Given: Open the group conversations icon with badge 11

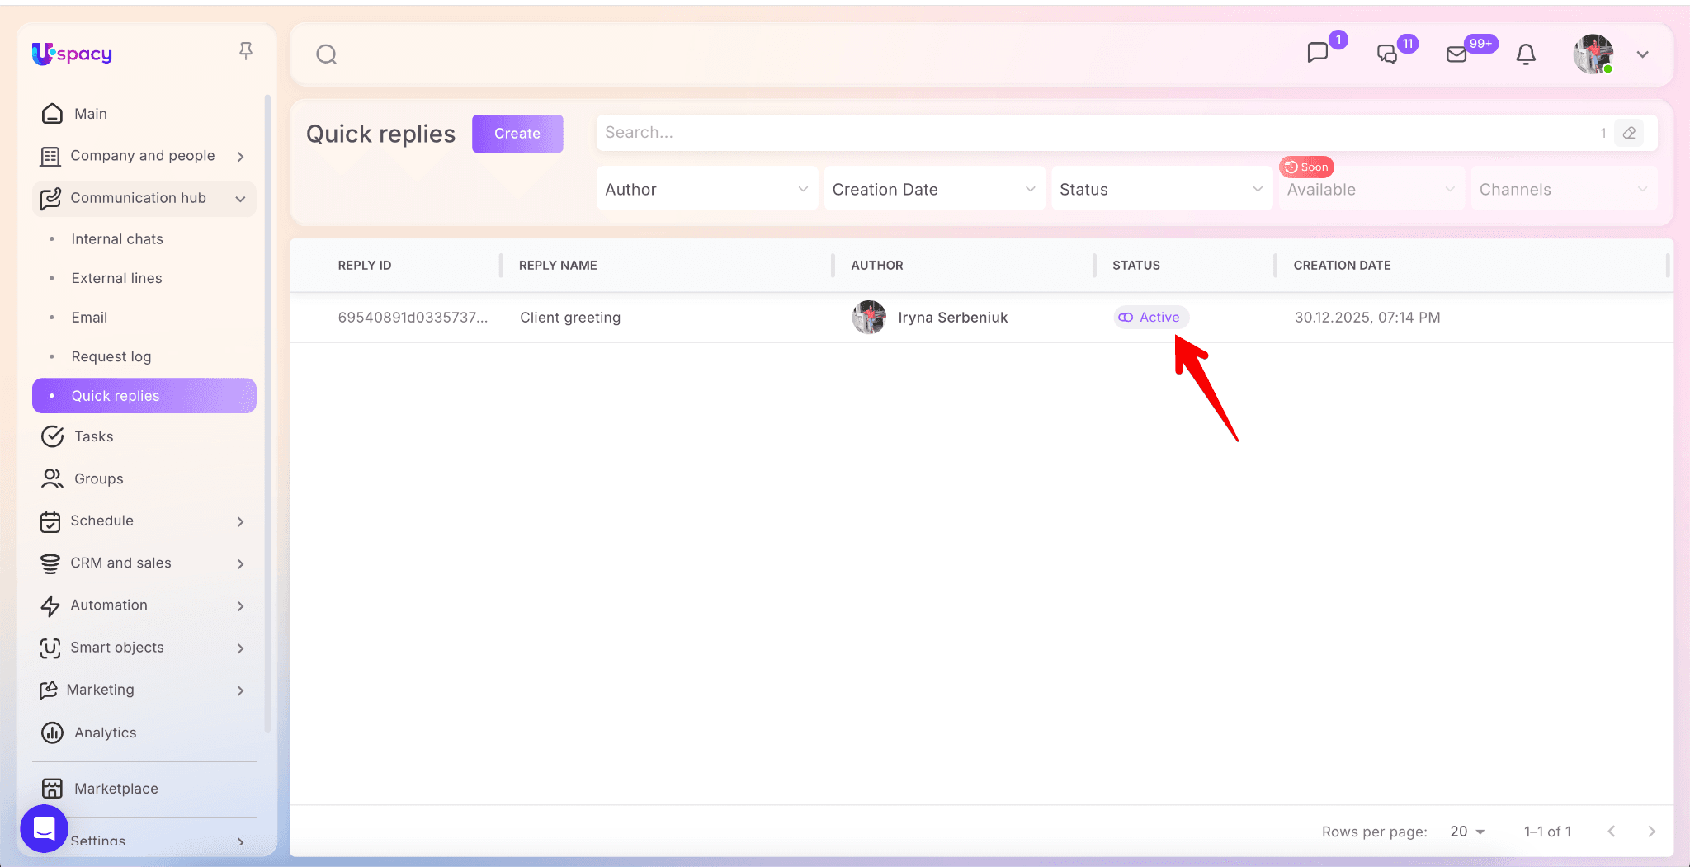Looking at the screenshot, I should [1387, 54].
